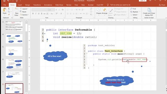Screen dimensions: 167x94
Task: Click the Share button
Action: coord(162,5)
